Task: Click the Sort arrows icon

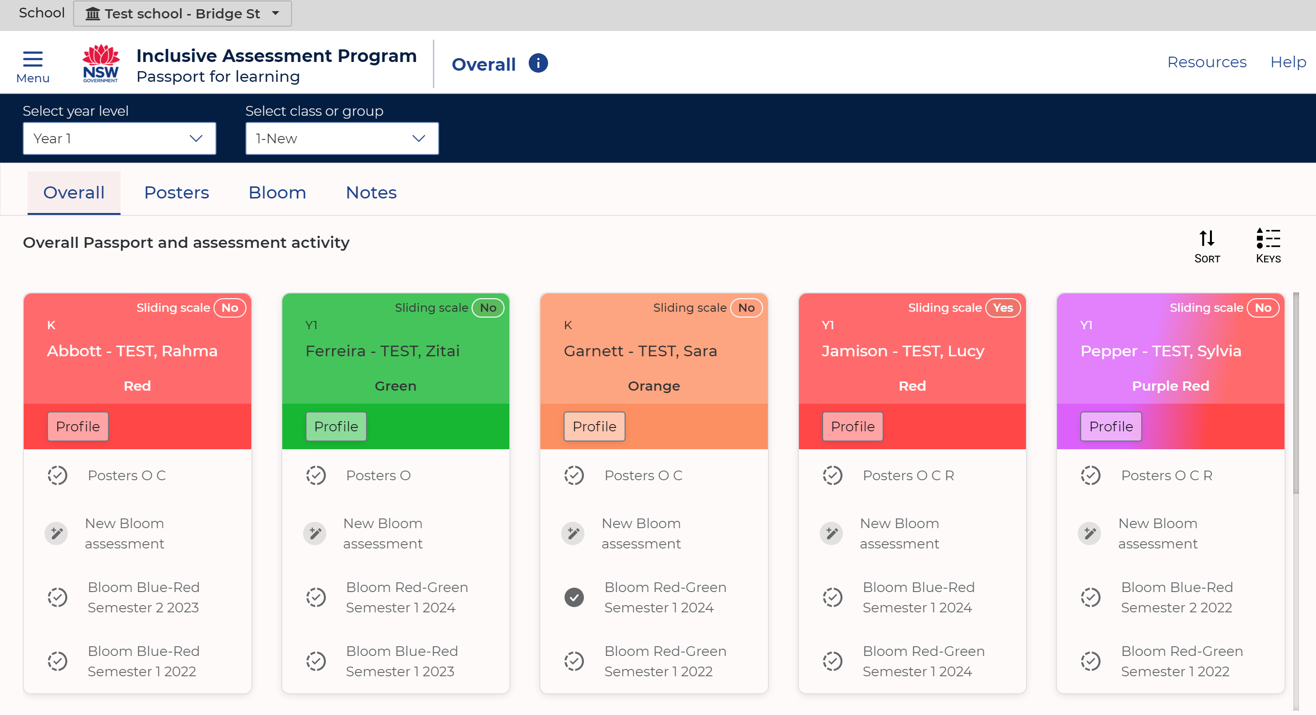Action: pyautogui.click(x=1207, y=239)
